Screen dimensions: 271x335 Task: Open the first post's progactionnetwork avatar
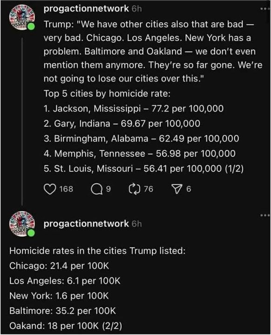[x=21, y=18]
